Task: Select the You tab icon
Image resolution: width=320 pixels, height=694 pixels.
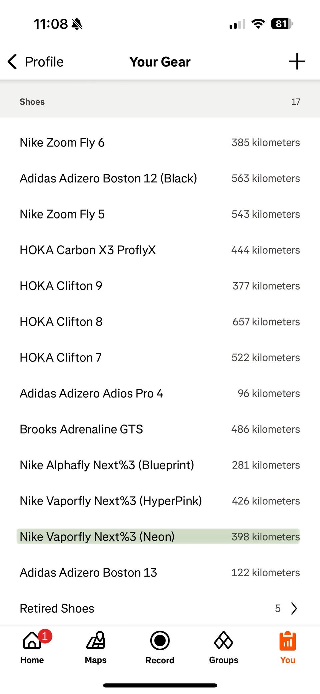Action: 288,641
